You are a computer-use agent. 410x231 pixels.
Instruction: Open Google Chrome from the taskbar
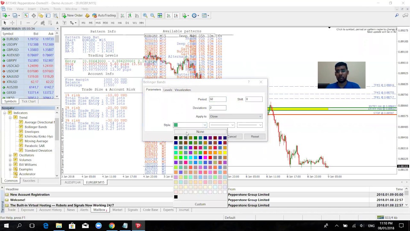(x=111, y=226)
